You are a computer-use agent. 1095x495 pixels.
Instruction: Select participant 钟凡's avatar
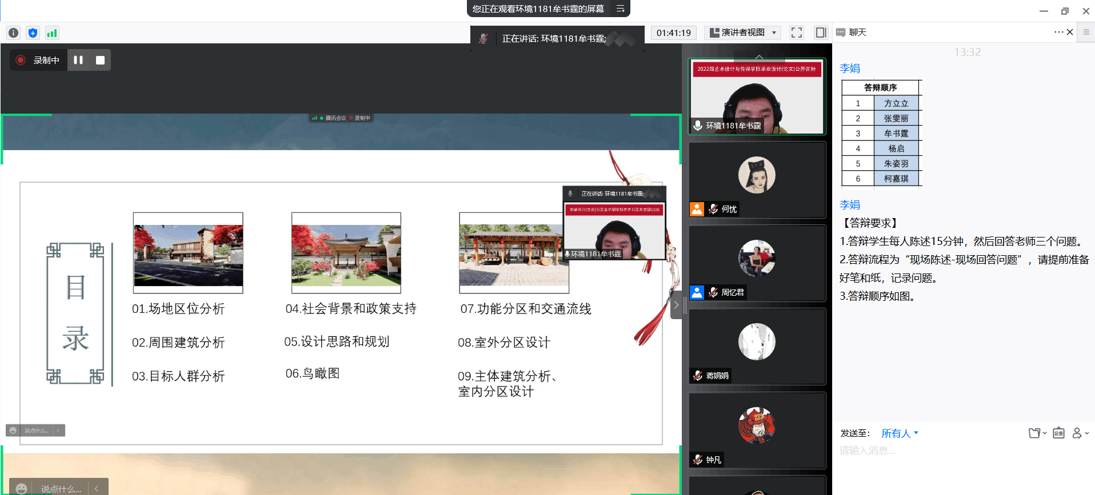[757, 425]
